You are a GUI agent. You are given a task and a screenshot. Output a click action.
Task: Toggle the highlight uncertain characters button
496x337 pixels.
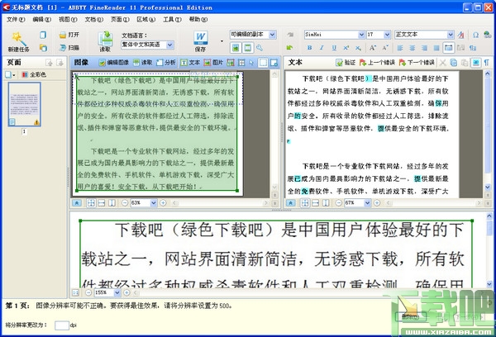[x=476, y=63]
